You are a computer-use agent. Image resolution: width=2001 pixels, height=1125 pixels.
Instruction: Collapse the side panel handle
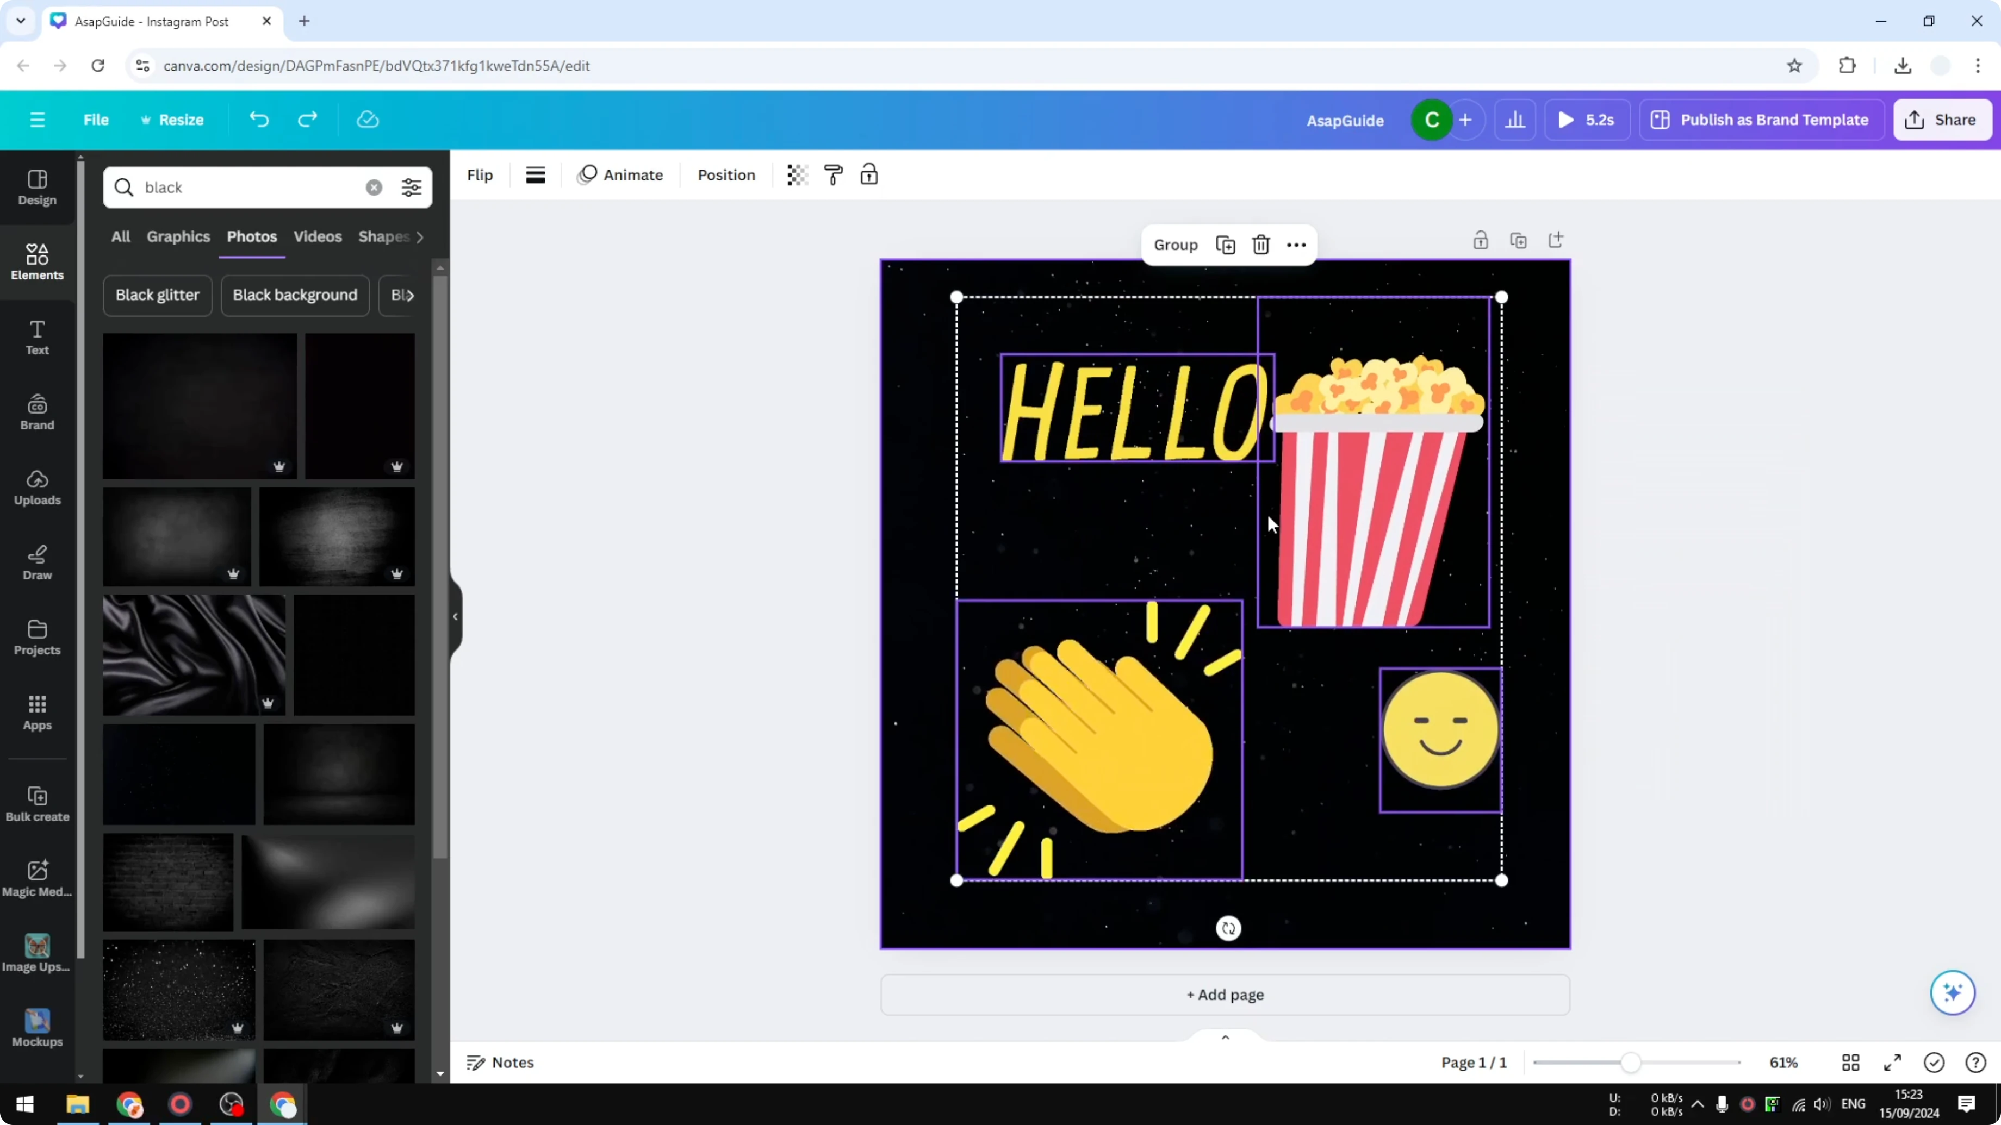coord(455,617)
